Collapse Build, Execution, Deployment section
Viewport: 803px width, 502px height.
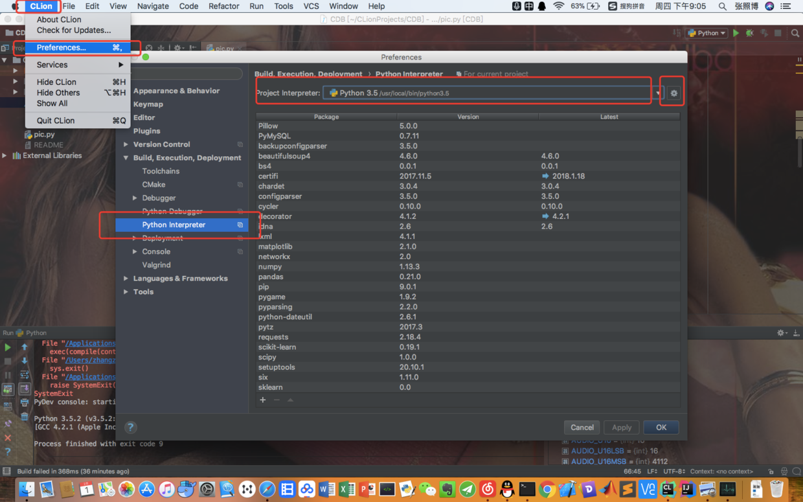pos(126,158)
